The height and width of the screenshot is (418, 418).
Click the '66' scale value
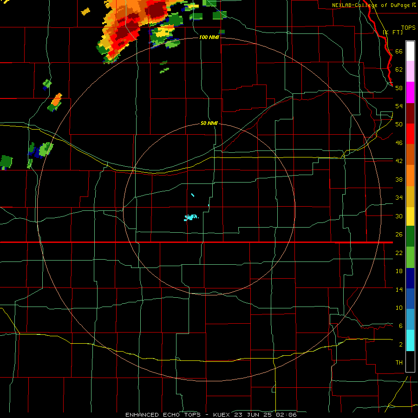(399, 51)
